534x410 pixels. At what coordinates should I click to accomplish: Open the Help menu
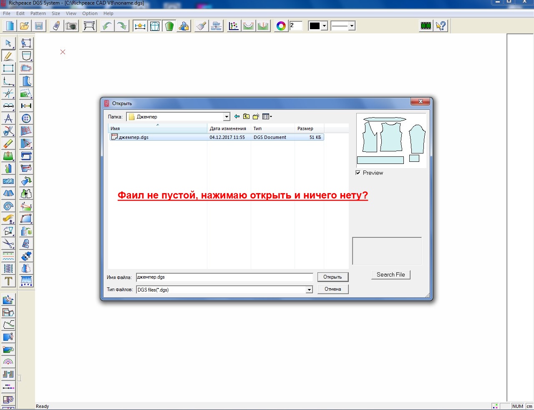coord(108,13)
